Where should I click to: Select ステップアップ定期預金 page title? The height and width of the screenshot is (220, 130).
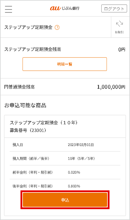(28, 27)
